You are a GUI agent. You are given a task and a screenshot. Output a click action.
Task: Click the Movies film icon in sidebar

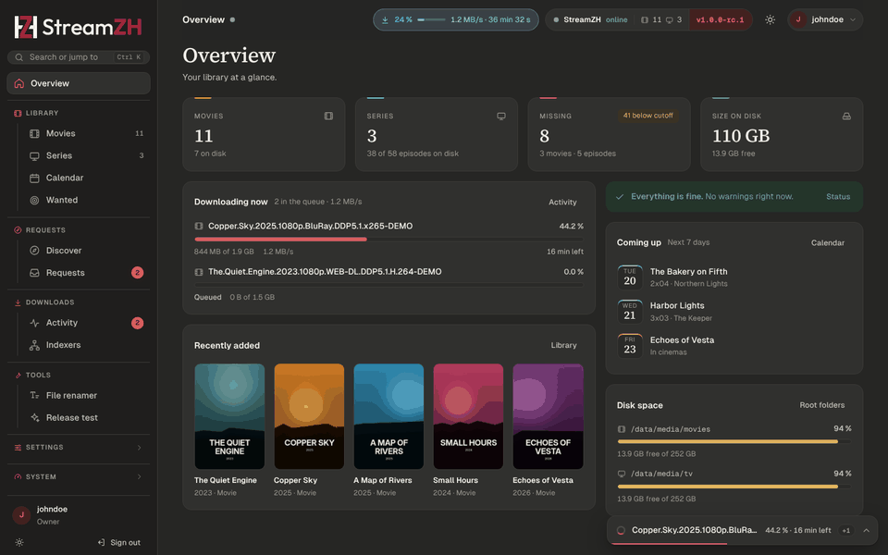coord(34,133)
